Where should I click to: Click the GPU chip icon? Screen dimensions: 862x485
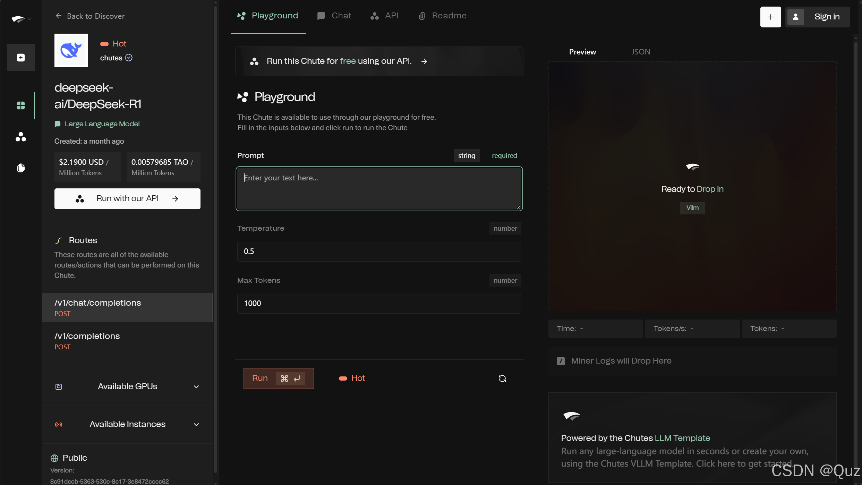[59, 387]
